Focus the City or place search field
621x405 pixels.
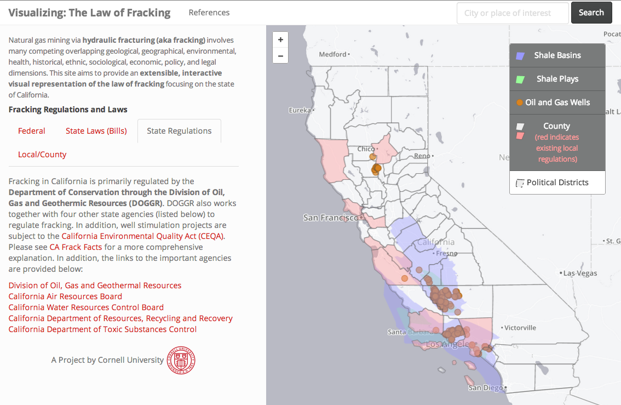pyautogui.click(x=513, y=13)
